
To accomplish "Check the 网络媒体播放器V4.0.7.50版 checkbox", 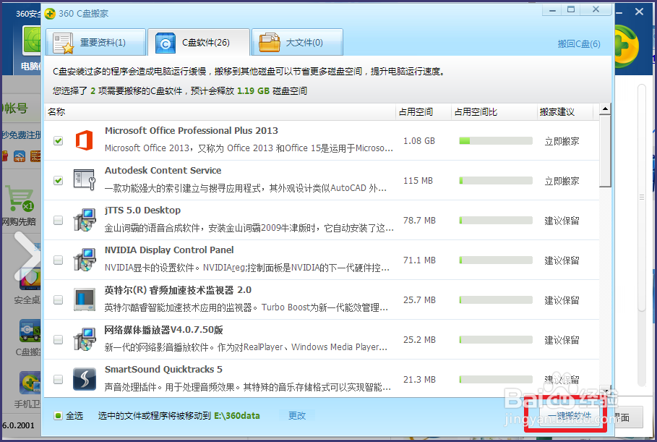I will coord(59,340).
